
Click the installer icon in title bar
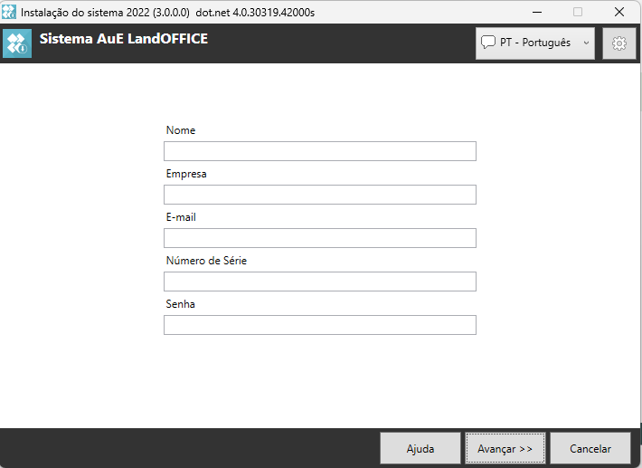[x=9, y=12]
